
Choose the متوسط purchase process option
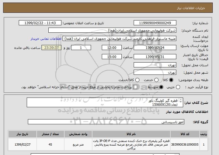(161, 87)
